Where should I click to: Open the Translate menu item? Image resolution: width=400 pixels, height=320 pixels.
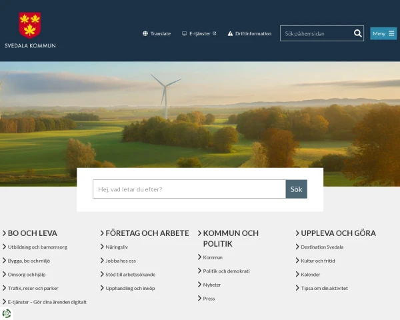click(x=157, y=33)
